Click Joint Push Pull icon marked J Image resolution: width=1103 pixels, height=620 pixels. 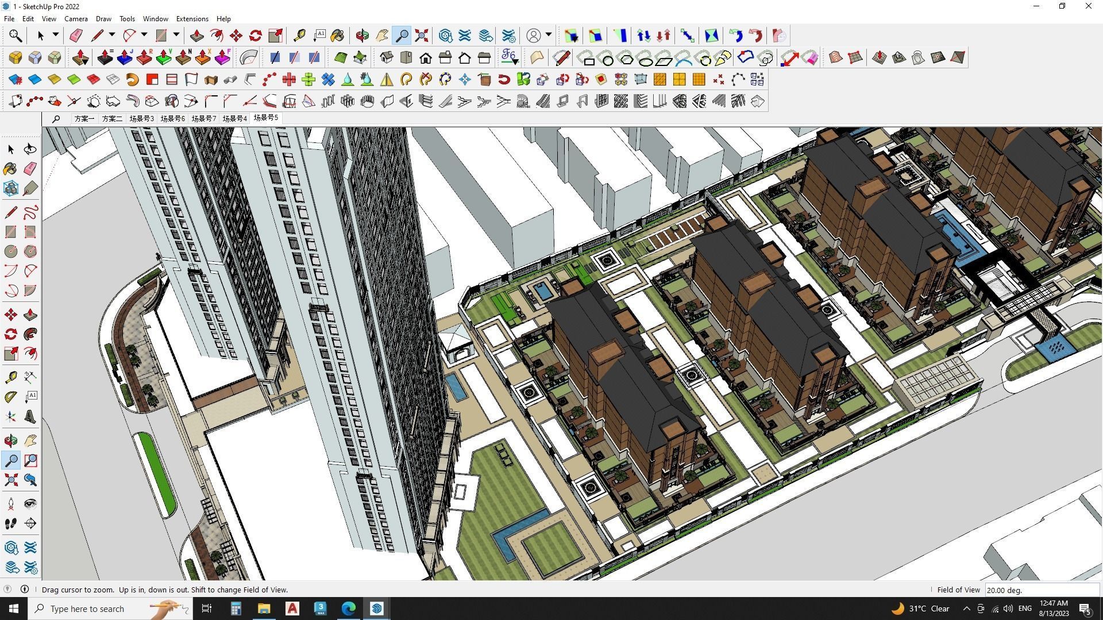coord(125,57)
